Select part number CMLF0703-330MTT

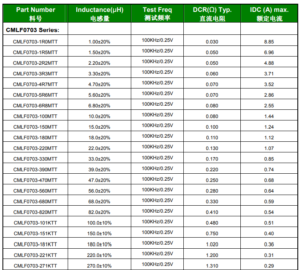35,159
